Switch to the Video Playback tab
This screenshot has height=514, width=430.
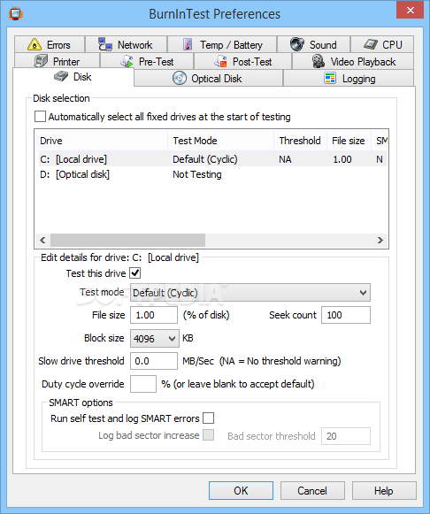tap(353, 61)
